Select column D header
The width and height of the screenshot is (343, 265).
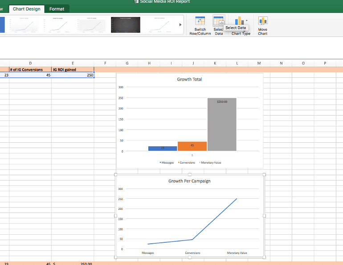(x=30, y=63)
